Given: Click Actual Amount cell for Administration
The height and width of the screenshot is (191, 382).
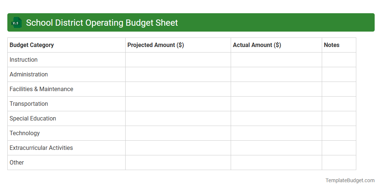Looking at the screenshot, I should [x=276, y=74].
